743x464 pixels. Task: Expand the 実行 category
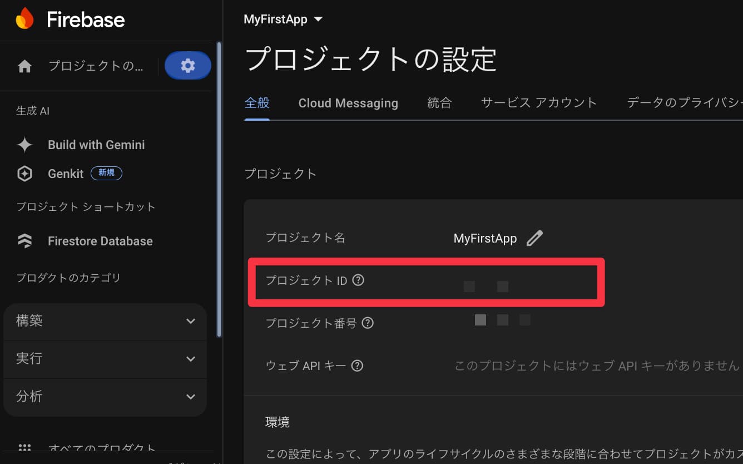105,359
